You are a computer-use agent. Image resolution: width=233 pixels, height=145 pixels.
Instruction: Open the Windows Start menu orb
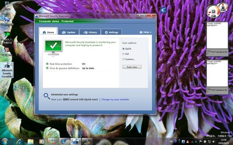(x=5, y=141)
